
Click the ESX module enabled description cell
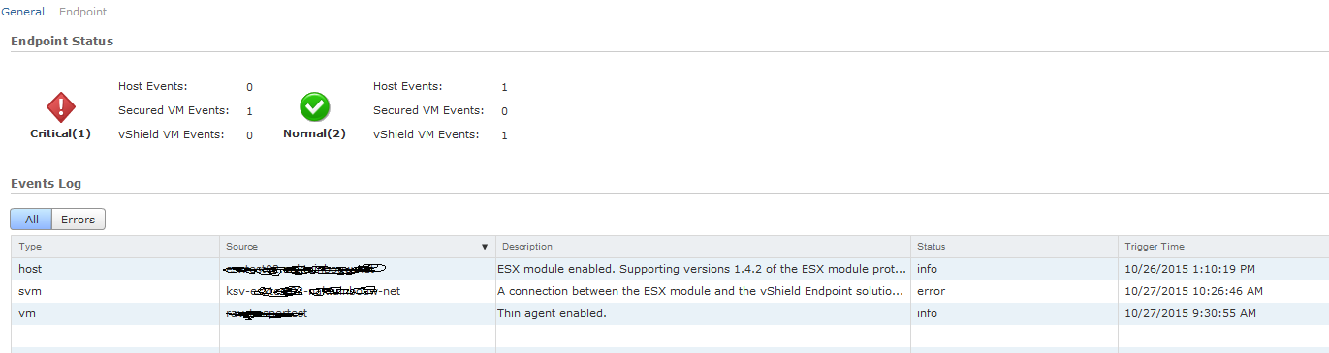(703, 269)
